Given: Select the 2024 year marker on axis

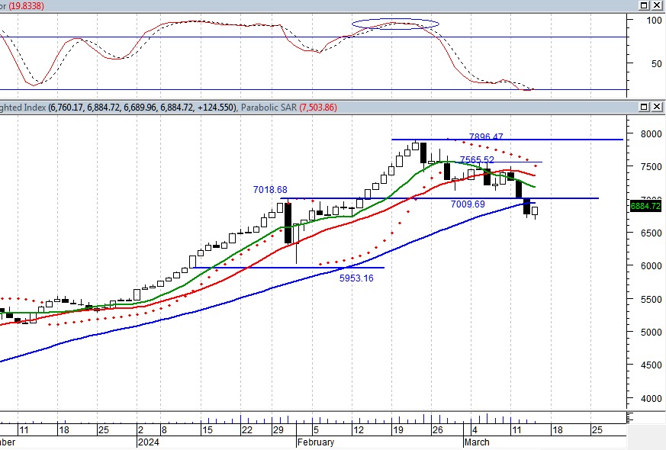Looking at the screenshot, I should (147, 442).
